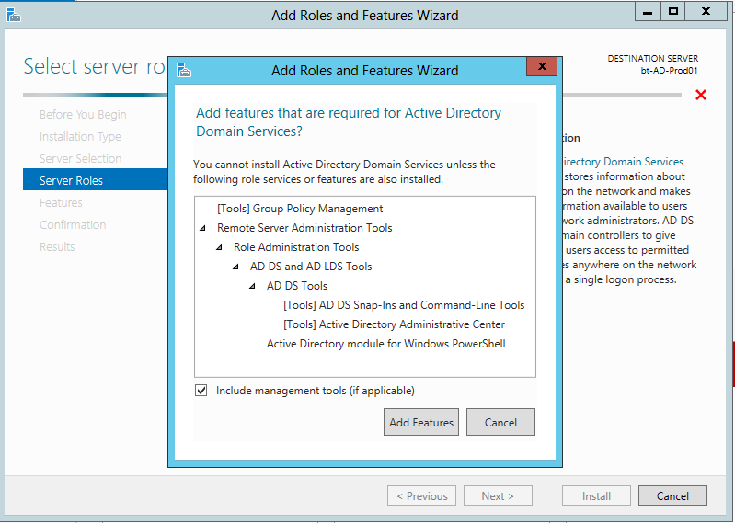Click the main window wizard icon
The image size is (735, 523).
[x=14, y=15]
